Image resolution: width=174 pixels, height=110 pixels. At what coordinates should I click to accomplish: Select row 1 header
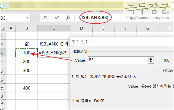[3, 36]
